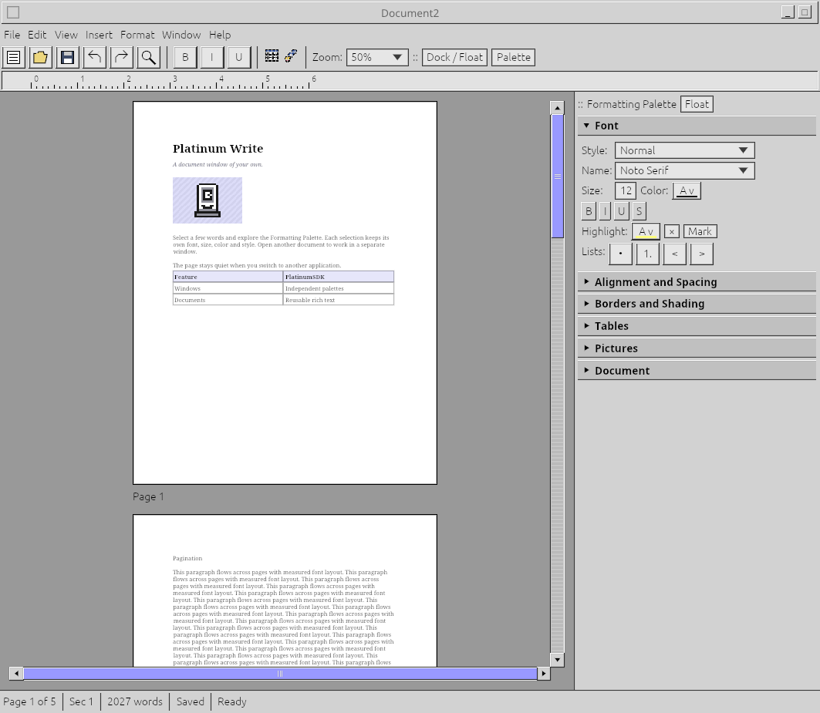Open the Highlight color picker

pos(646,231)
